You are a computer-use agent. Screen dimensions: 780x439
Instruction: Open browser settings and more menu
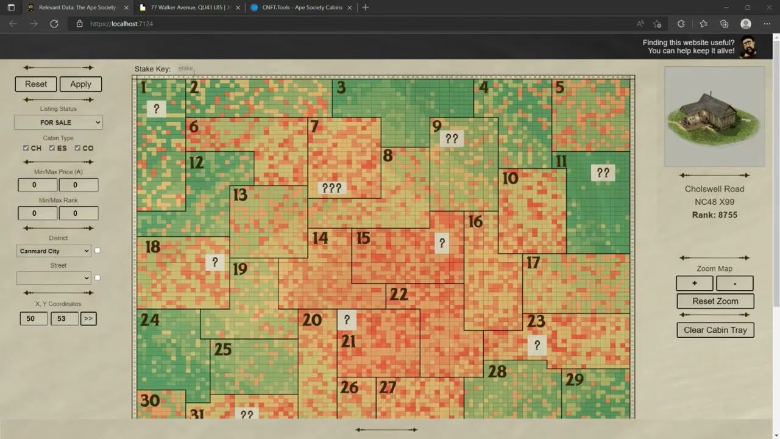click(x=767, y=24)
